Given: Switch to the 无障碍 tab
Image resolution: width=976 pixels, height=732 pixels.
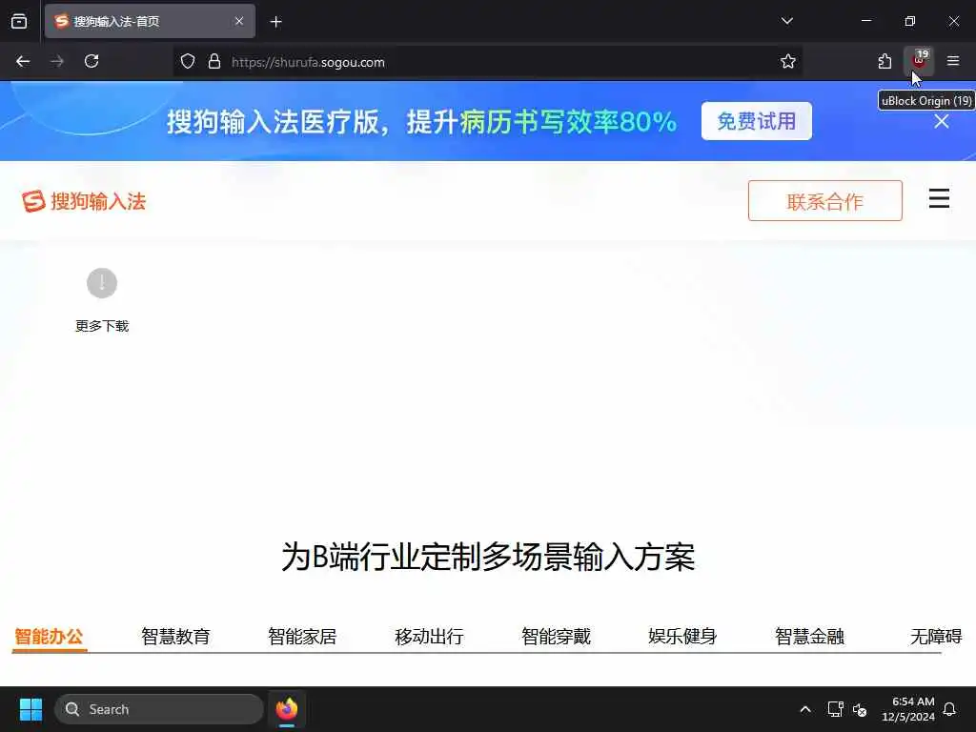Looking at the screenshot, I should click(x=936, y=637).
